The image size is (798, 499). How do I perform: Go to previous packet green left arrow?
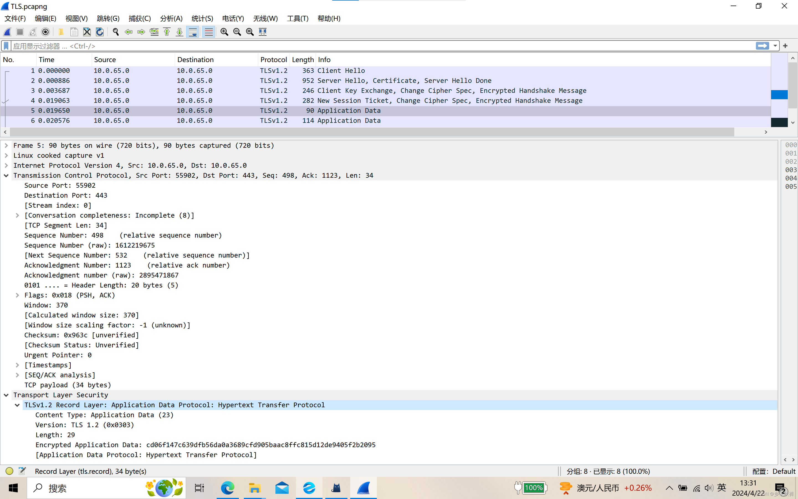point(129,32)
